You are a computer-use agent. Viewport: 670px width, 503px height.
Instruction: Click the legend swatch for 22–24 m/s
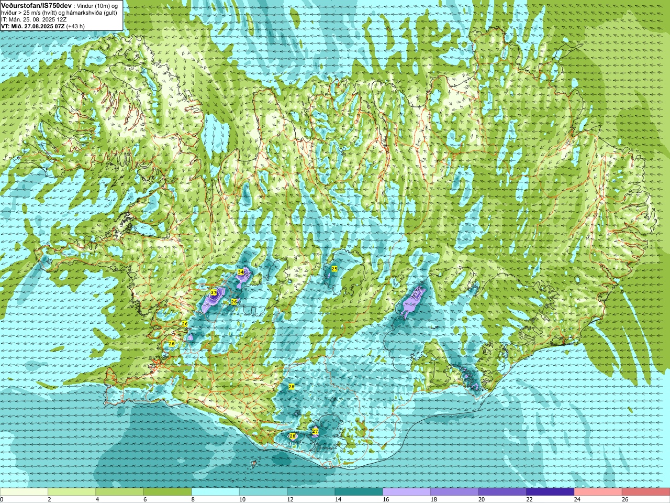click(x=551, y=492)
